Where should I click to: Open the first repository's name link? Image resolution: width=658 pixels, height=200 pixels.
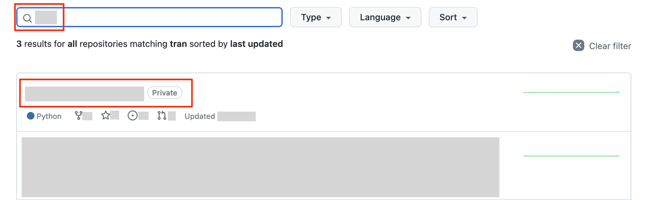[84, 94]
